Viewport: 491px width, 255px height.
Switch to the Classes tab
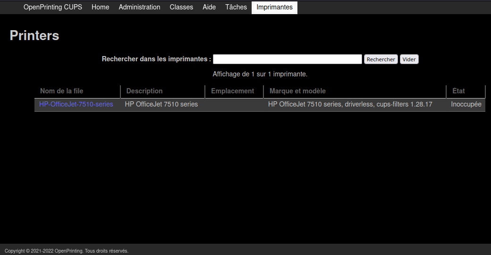[x=181, y=7]
